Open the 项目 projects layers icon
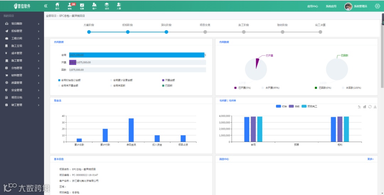The height and width of the screenshot is (195, 384). 107,6
